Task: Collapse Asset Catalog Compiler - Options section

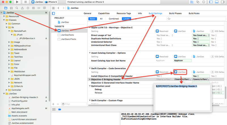Action: point(90,53)
